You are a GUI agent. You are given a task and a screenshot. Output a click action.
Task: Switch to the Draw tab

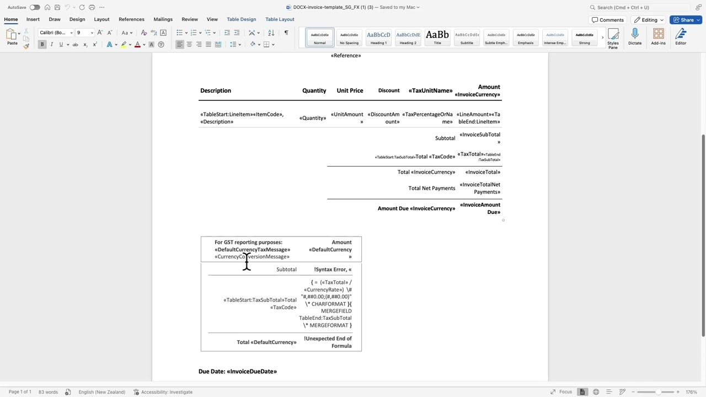(x=54, y=19)
